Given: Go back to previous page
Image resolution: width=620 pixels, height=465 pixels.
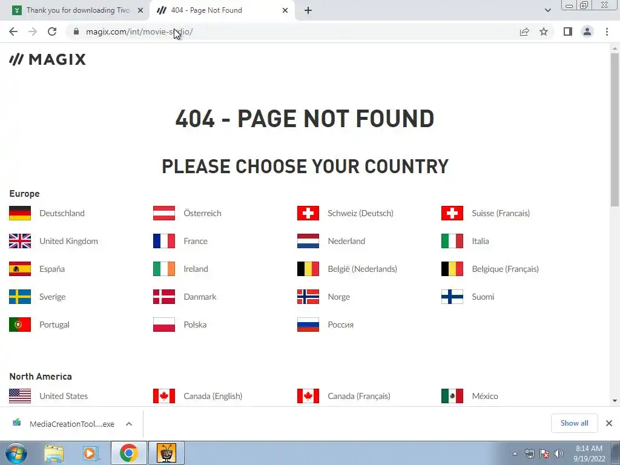Looking at the screenshot, I should (x=13, y=31).
